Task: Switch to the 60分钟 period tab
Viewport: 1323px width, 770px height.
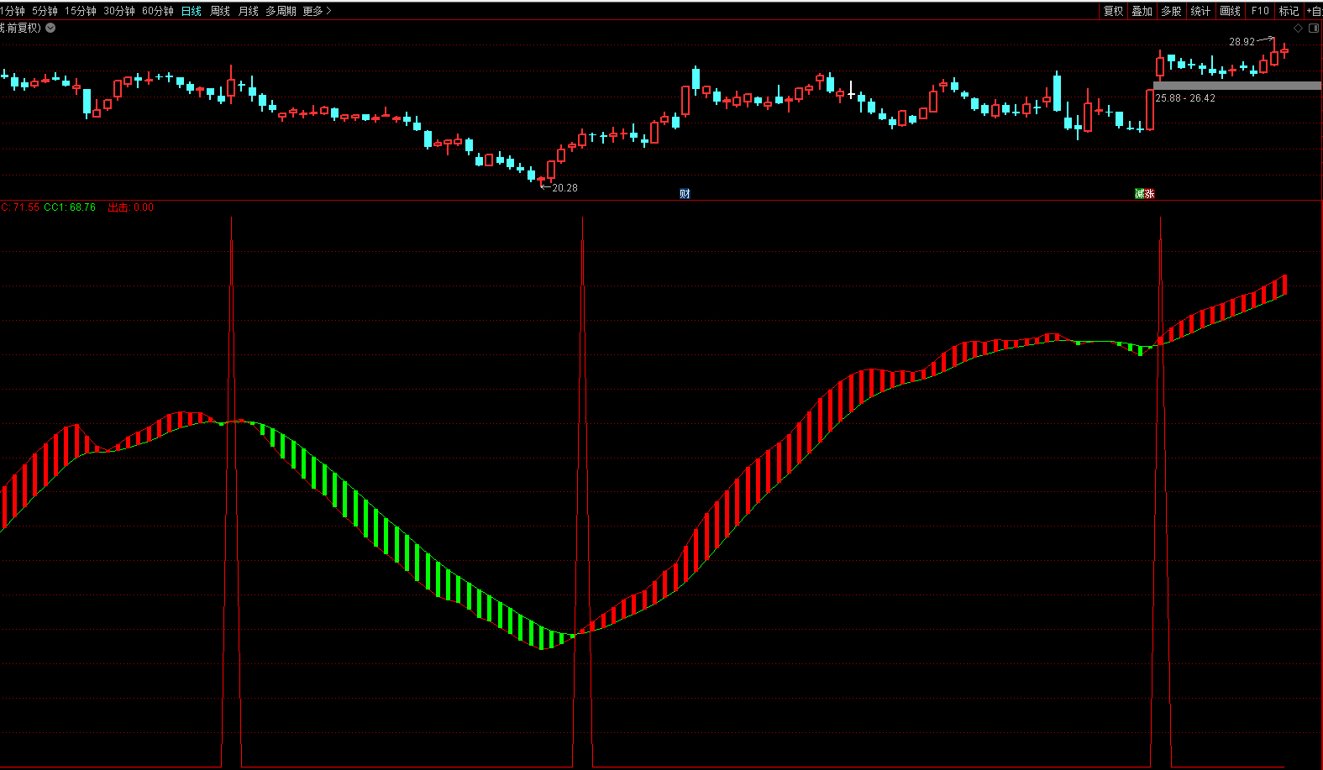Action: click(157, 11)
